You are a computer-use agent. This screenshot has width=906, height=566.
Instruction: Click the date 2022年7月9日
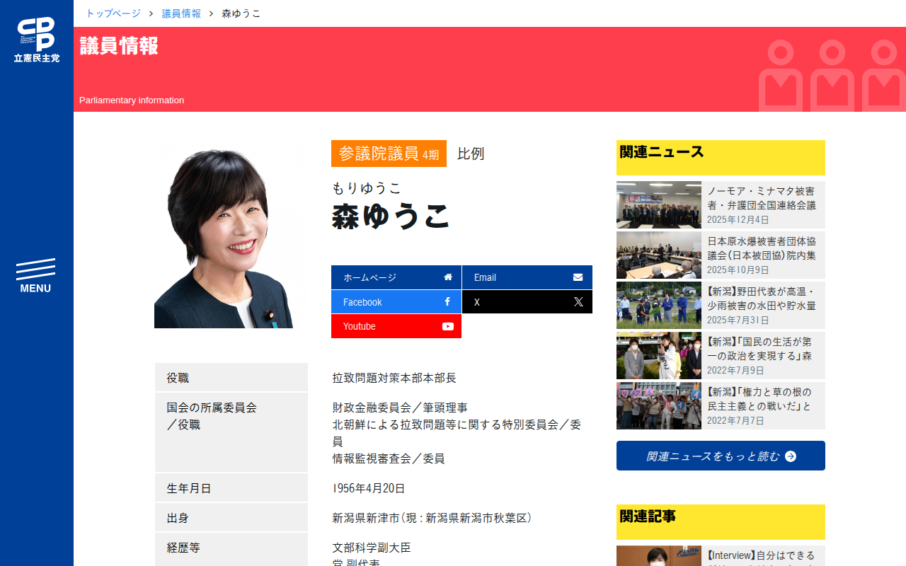point(735,371)
